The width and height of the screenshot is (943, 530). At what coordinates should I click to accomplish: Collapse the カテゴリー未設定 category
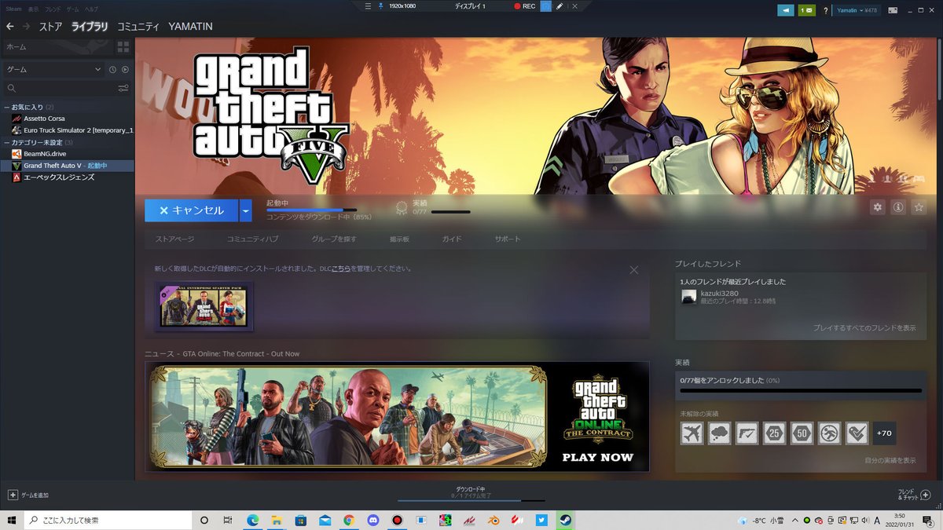tap(6, 142)
